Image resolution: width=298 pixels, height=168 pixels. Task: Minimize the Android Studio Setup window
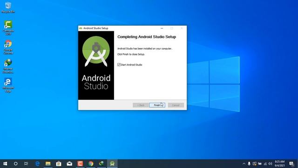tap(162, 28)
